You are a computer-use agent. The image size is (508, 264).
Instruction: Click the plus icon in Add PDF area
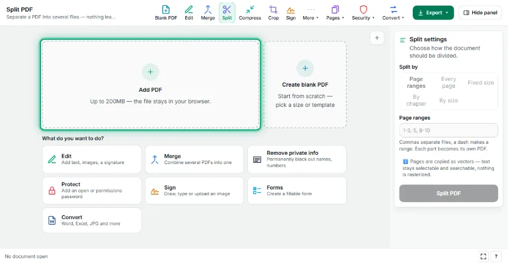click(x=150, y=72)
